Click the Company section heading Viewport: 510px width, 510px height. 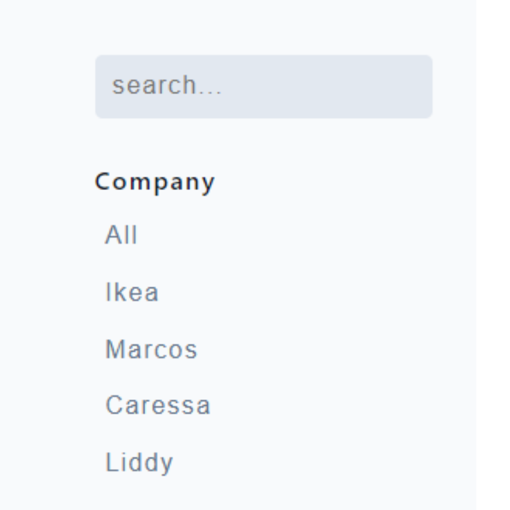[x=155, y=182]
